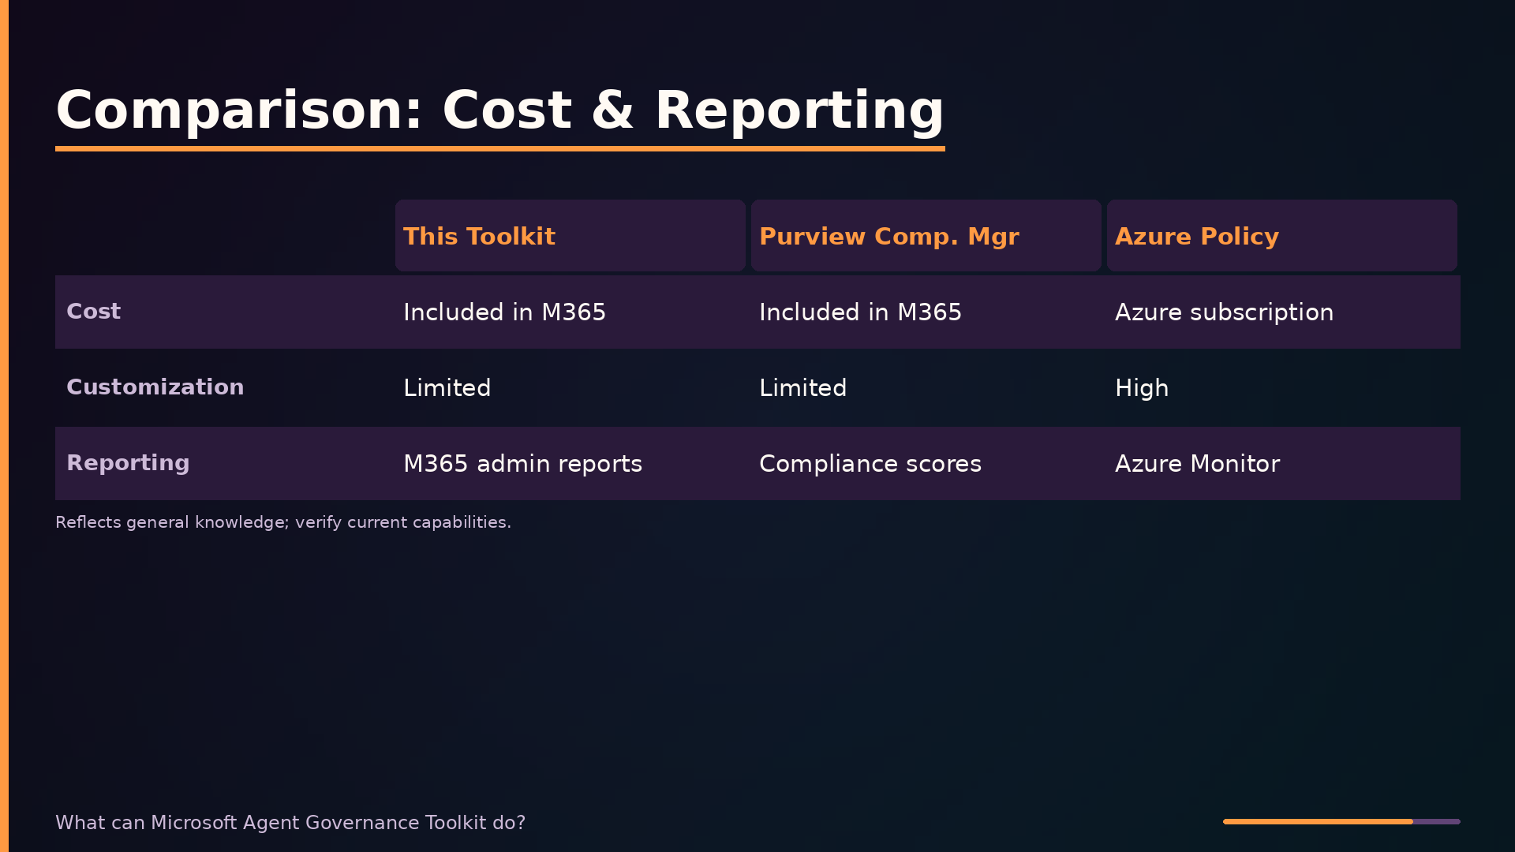
Task: Select the 'High' customization cell
Action: 1142,388
